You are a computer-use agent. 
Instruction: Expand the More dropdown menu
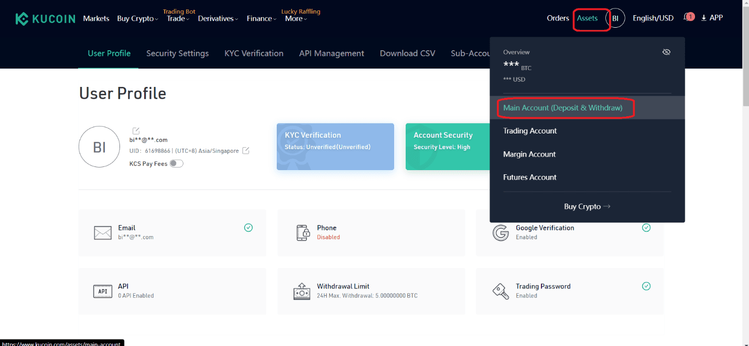tap(296, 18)
